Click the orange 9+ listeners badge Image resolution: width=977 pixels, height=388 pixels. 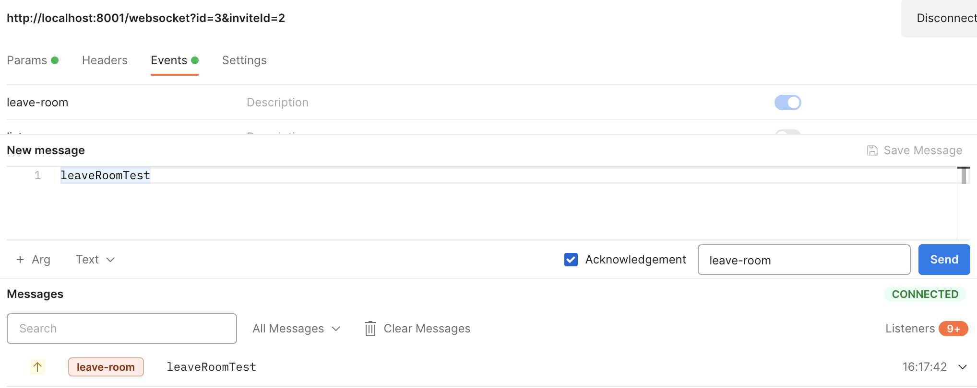953,329
